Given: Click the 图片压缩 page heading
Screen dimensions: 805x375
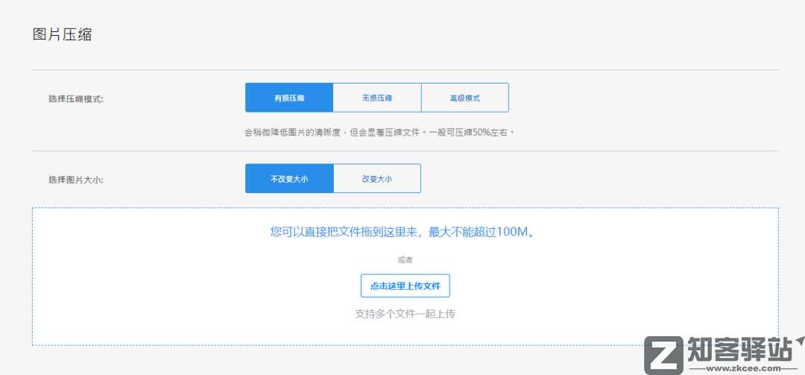Looking at the screenshot, I should click(x=62, y=35).
